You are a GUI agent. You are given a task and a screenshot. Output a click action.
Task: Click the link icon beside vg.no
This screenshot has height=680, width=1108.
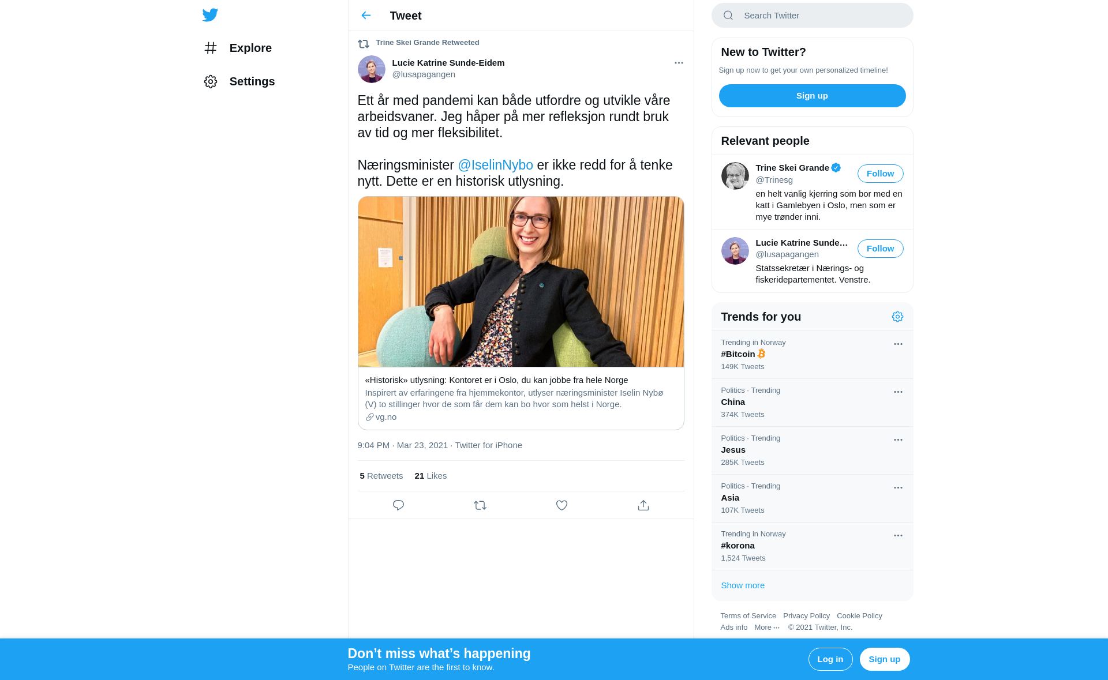click(x=369, y=417)
